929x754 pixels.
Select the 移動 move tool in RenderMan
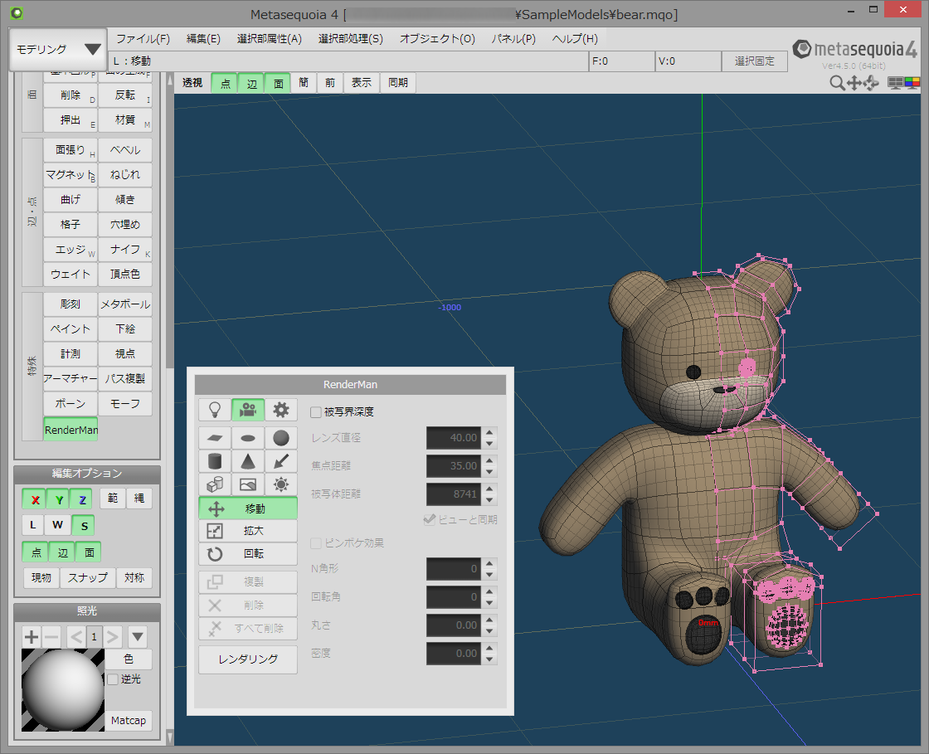[x=248, y=508]
